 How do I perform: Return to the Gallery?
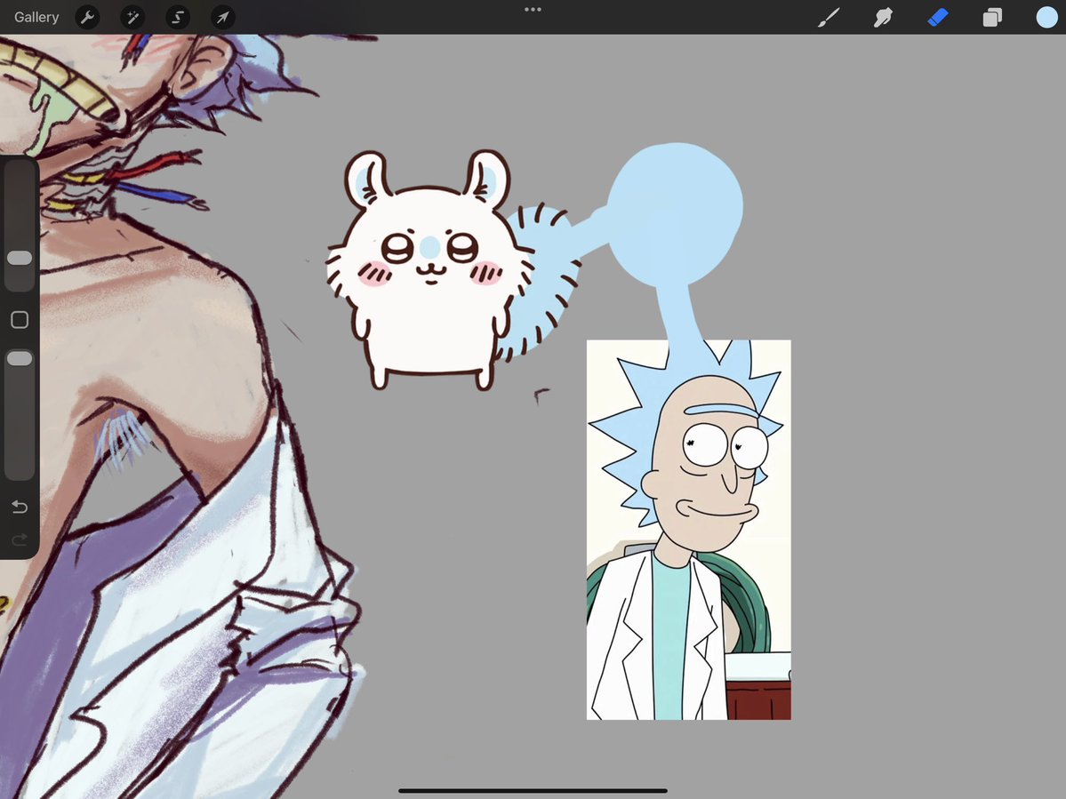(36, 17)
